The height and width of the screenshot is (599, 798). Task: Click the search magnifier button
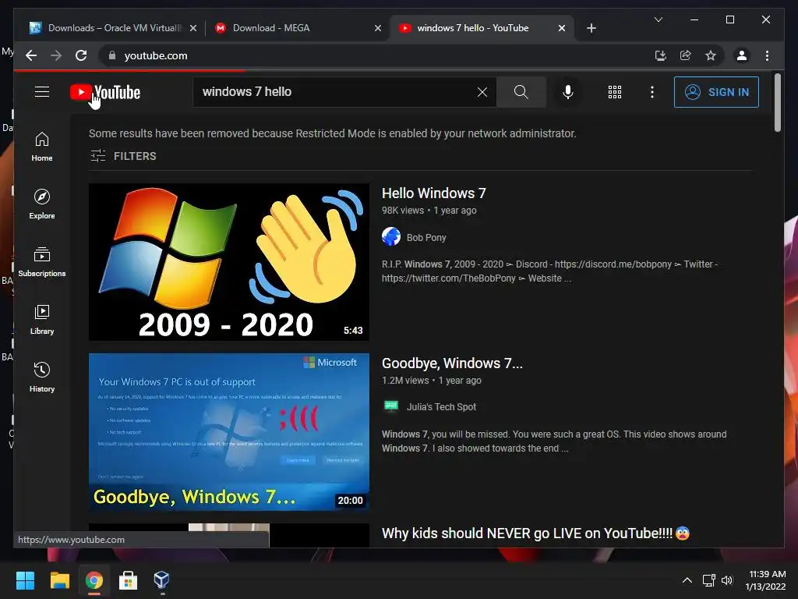(x=521, y=92)
